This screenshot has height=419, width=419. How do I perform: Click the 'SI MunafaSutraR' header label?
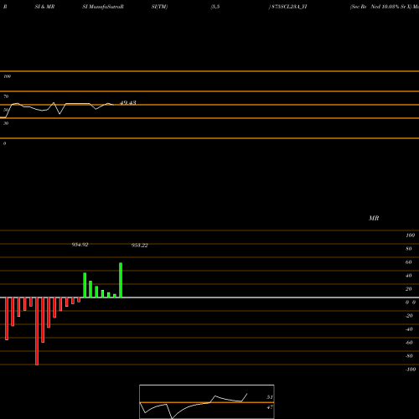[x=103, y=7]
